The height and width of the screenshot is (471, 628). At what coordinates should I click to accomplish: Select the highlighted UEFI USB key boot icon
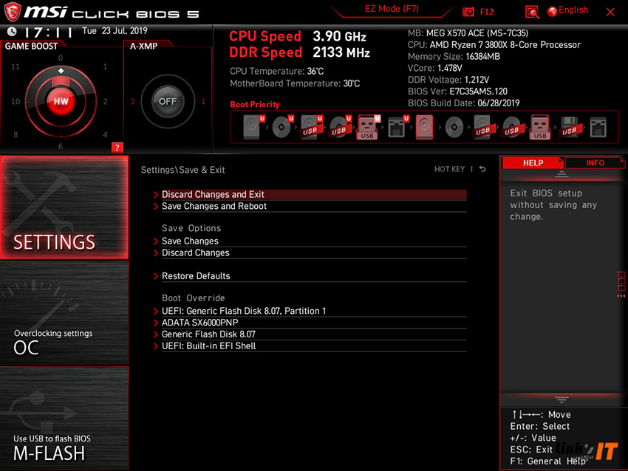(368, 127)
